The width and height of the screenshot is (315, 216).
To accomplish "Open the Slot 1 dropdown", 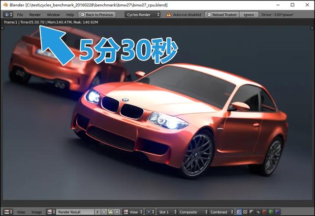I will click(167, 212).
